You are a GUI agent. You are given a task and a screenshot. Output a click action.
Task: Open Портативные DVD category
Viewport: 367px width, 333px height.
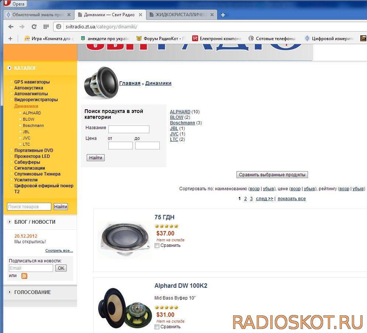click(x=34, y=150)
